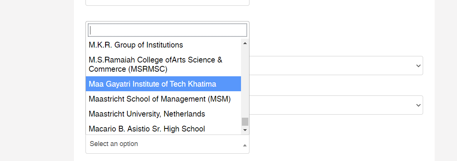Focus the search box above the options list
The image size is (457, 161).
coord(167,30)
